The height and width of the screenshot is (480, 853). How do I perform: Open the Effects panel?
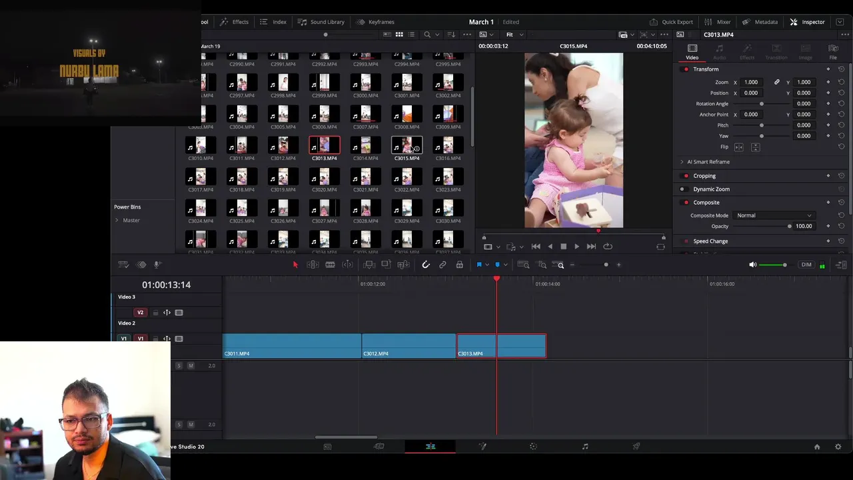234,22
